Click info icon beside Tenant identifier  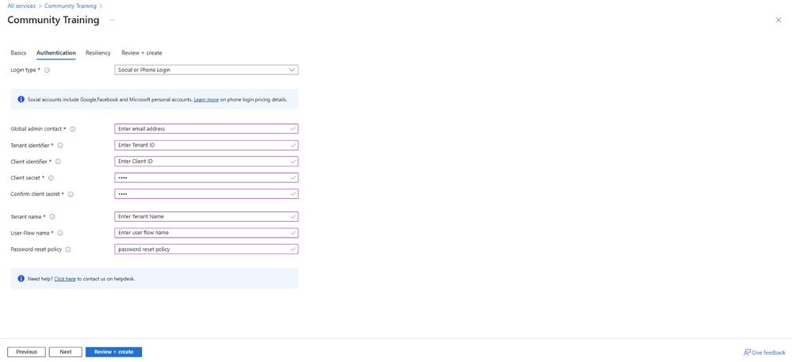pos(60,146)
